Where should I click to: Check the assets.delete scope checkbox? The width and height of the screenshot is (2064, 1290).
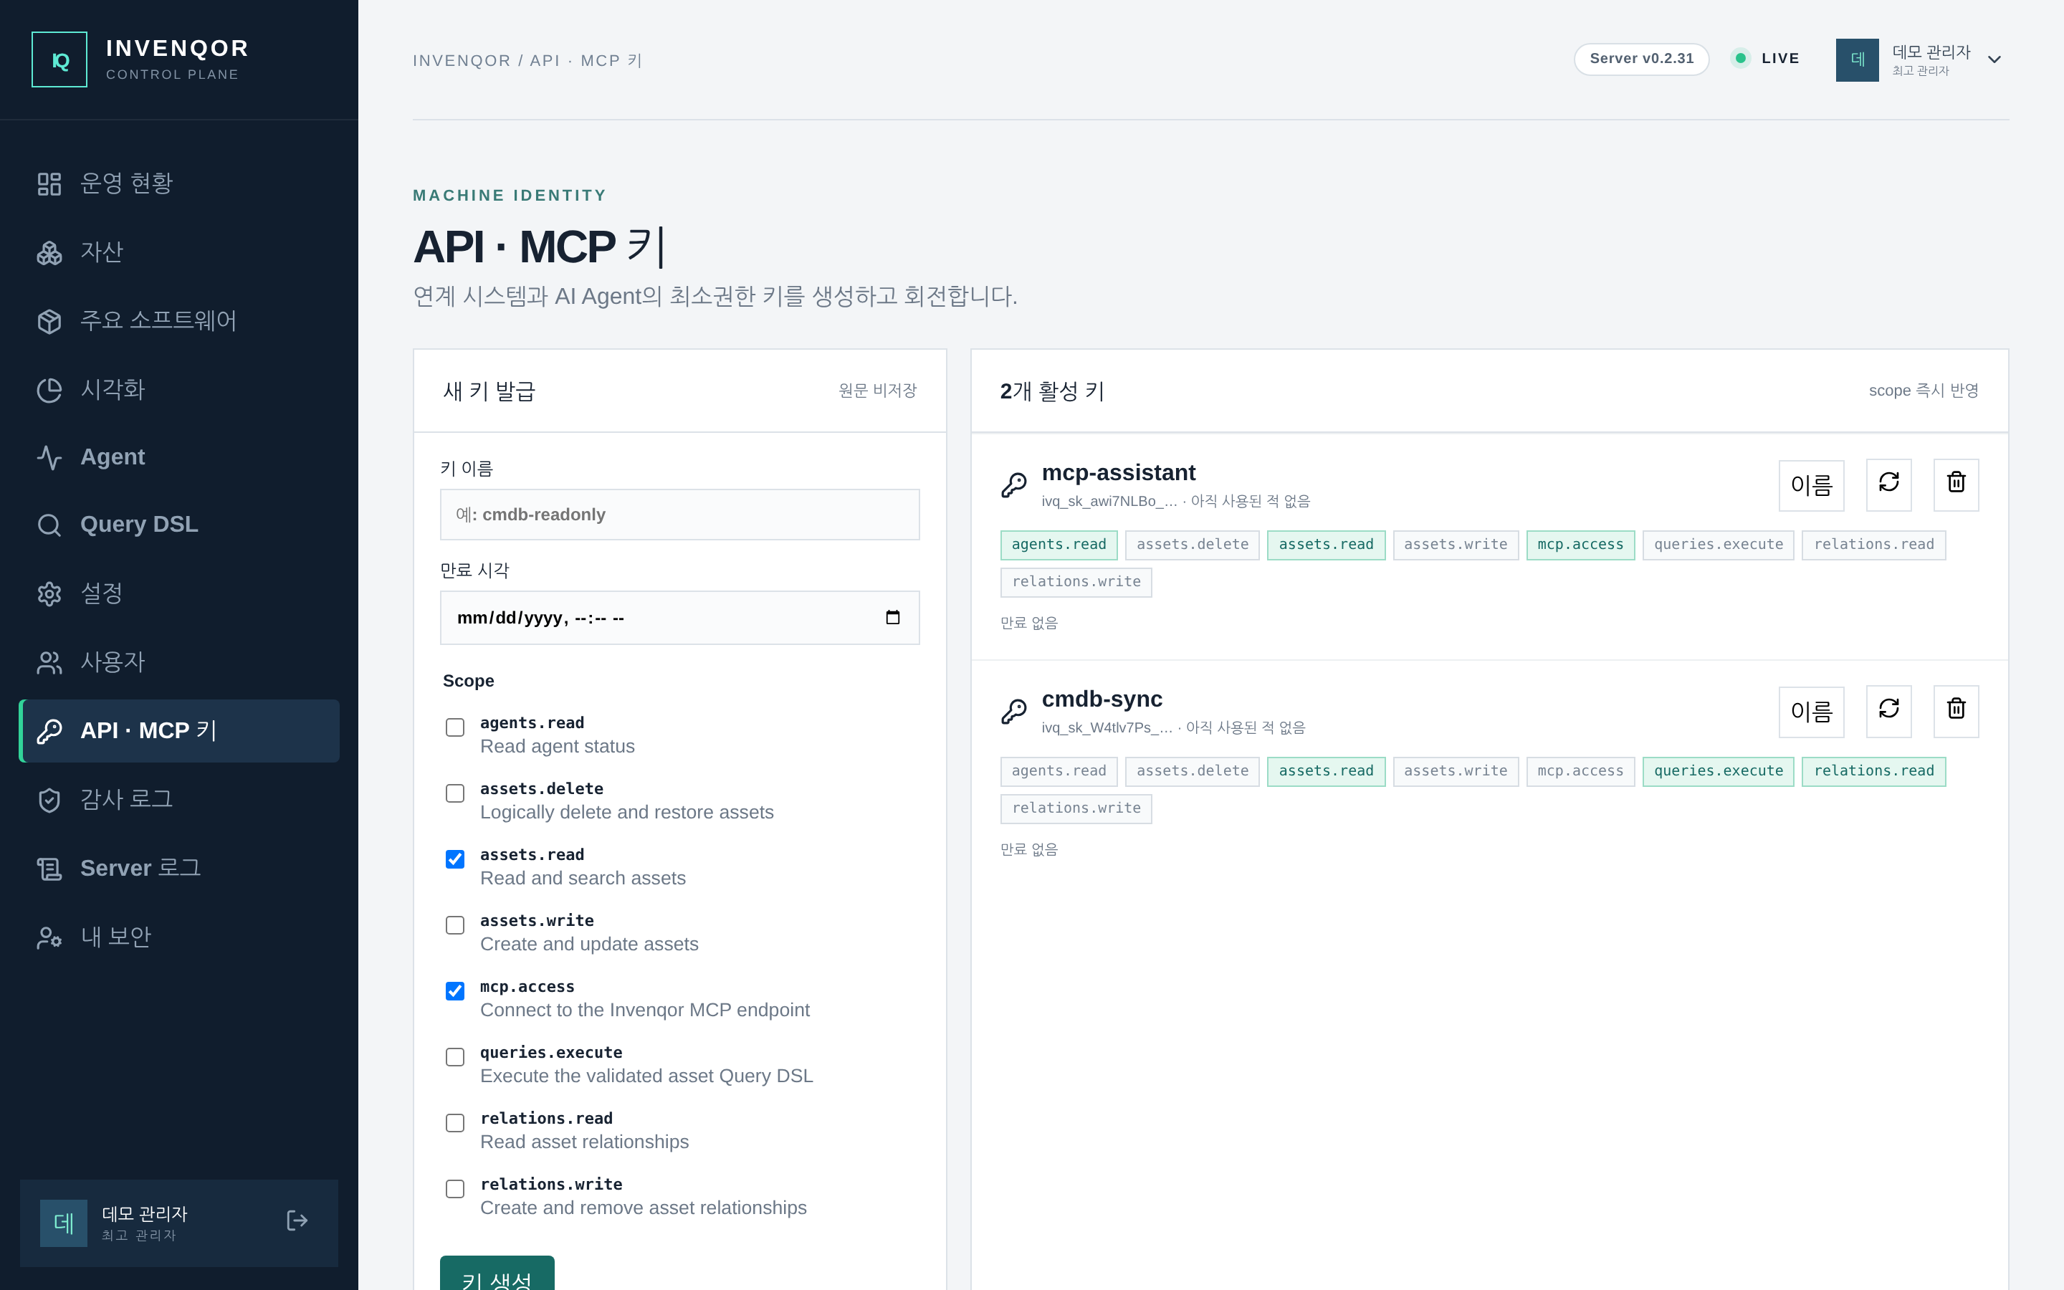pos(456,793)
